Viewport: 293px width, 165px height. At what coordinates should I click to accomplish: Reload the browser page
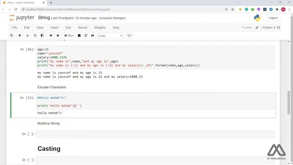tap(16, 9)
